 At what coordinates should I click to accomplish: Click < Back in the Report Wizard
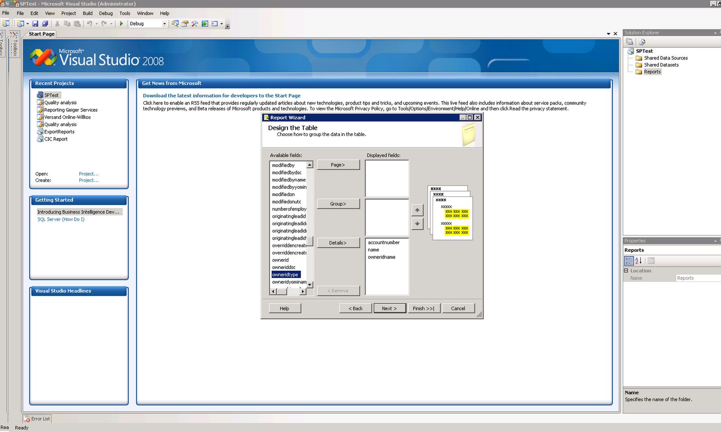tap(356, 308)
